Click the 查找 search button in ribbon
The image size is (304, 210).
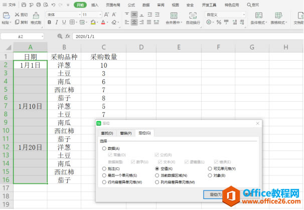click(253, 5)
